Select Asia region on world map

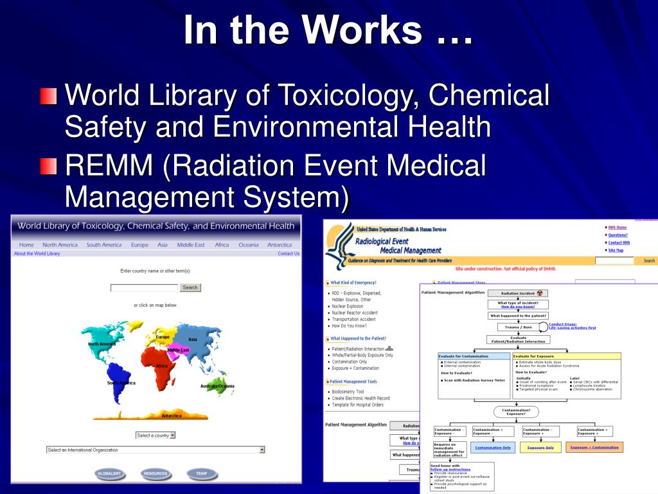point(193,340)
